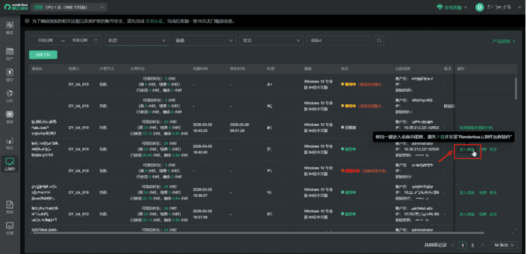The width and height of the screenshot is (526, 254).
Task: Open the CPU 1 区 zone selector
Action: pyautogui.click(x=68, y=7)
